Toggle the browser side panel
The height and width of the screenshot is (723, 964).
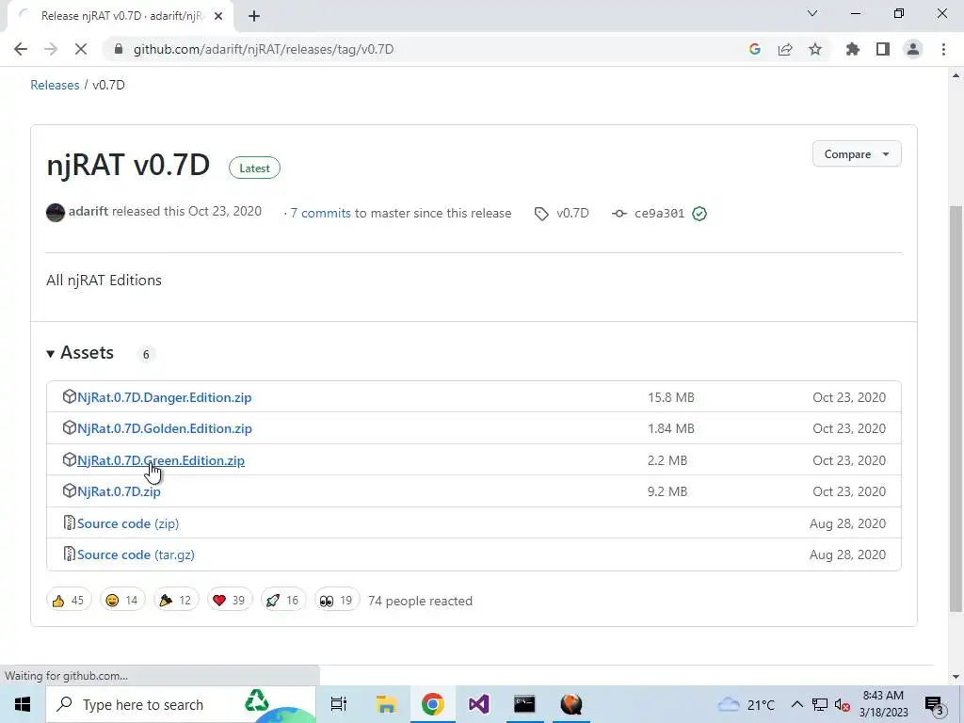pyautogui.click(x=883, y=49)
